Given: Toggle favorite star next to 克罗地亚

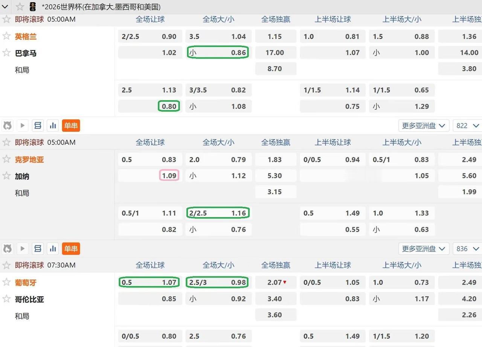Looking at the screenshot, I should point(6,159).
